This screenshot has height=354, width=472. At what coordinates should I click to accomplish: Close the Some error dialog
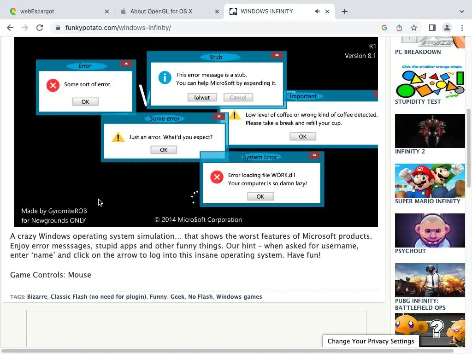coord(219,116)
